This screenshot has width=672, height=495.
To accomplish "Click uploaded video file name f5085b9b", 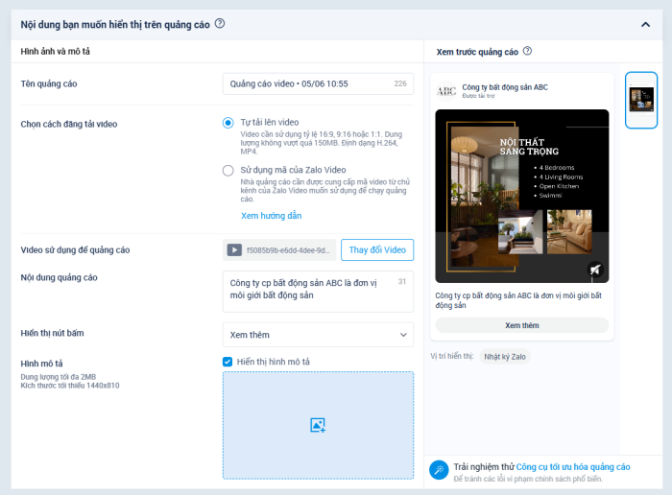I will pos(288,250).
